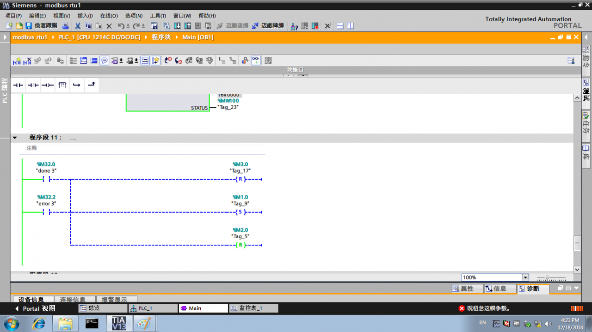Screen dimensions: 592x332
Task: Launch Internet Explorer from the taskbar
Action: [x=39, y=324]
